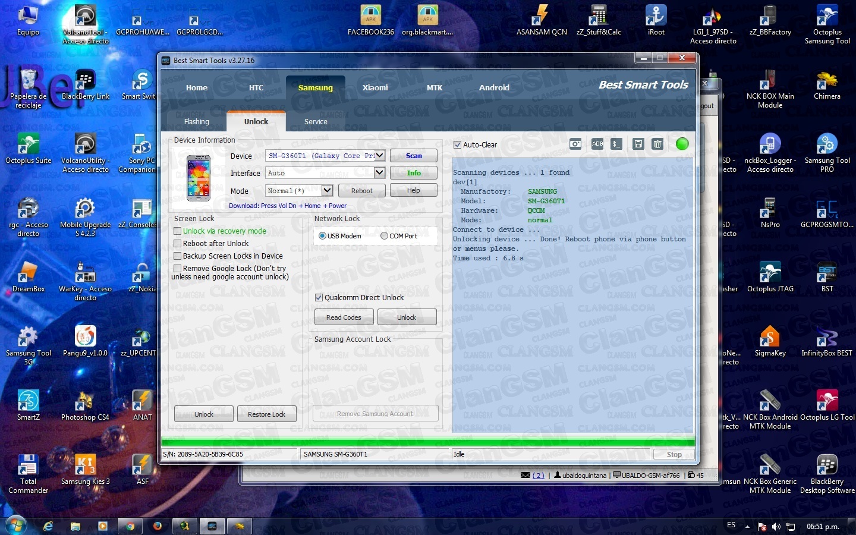Clear the log using the trash icon
Image resolution: width=856 pixels, height=535 pixels.
(x=657, y=144)
